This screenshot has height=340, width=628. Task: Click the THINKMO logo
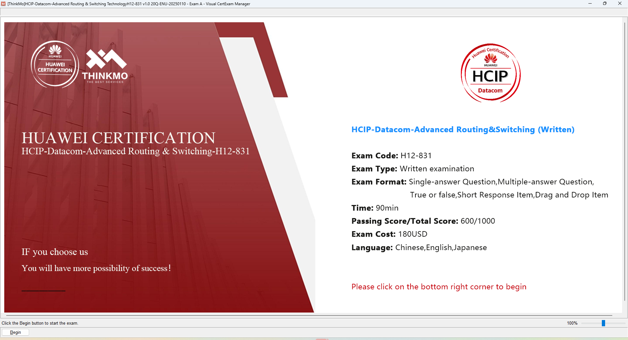tap(105, 65)
